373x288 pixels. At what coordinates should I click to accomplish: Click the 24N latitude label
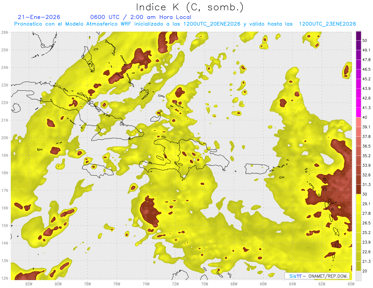pos(5,67)
